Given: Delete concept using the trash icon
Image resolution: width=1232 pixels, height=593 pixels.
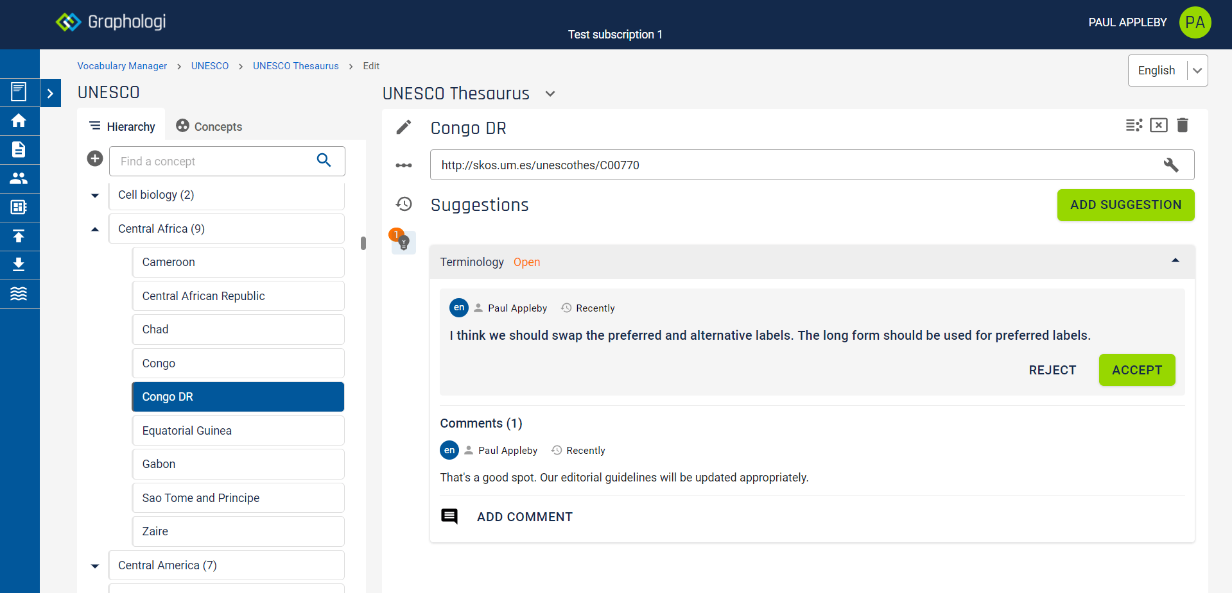Looking at the screenshot, I should (x=1183, y=125).
